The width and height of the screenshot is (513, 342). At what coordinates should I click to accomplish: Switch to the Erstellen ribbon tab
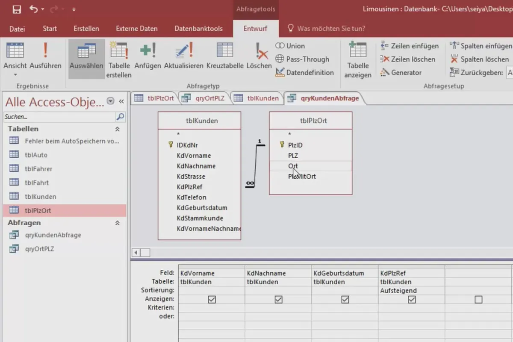point(86,29)
